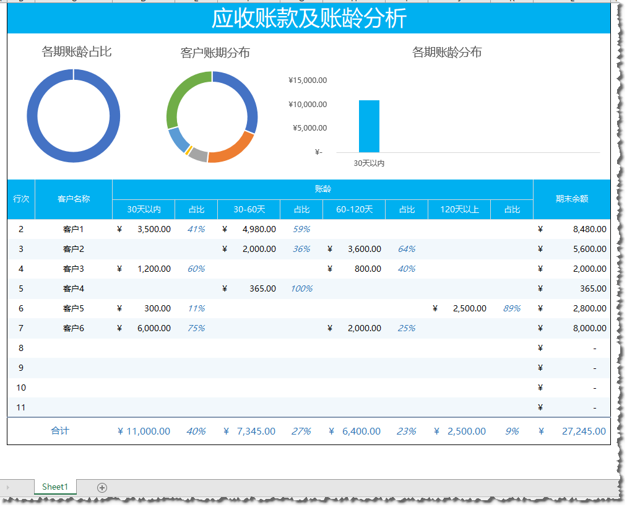The width and height of the screenshot is (627, 507).
Task: Click the 120天以上 column header
Action: (459, 209)
